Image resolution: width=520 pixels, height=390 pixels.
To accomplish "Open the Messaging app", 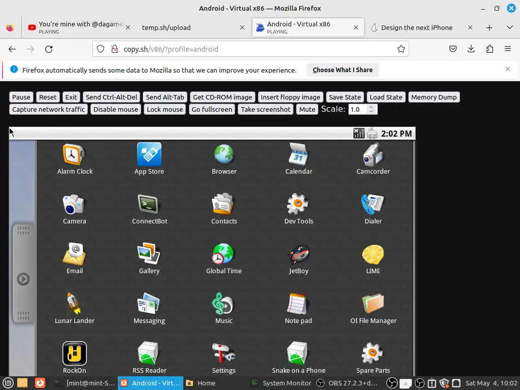I will click(149, 308).
